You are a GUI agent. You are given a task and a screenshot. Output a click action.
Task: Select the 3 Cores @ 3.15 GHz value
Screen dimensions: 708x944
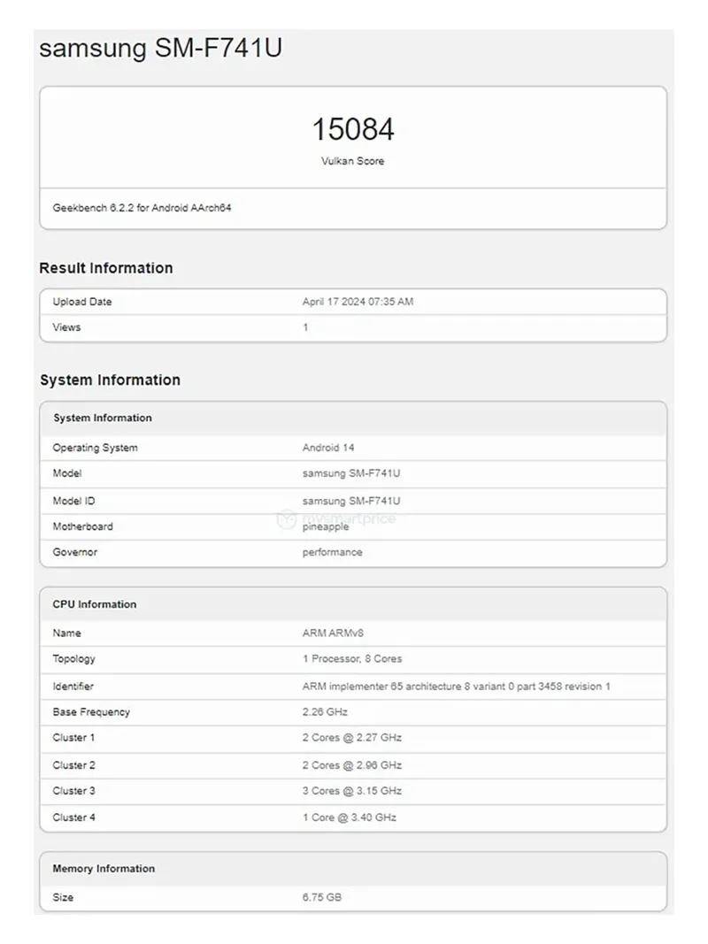click(x=351, y=791)
